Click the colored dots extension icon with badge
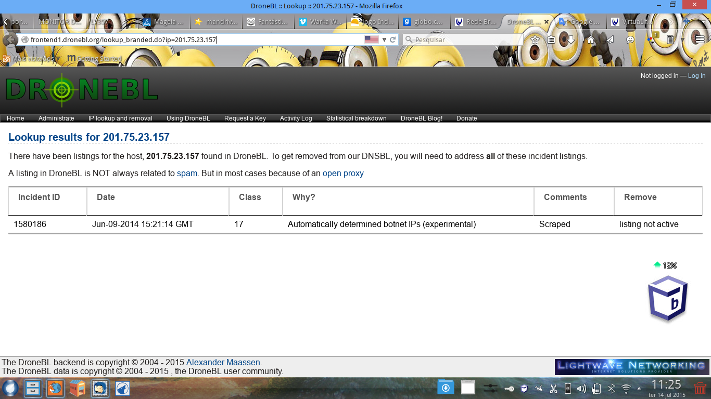This screenshot has width=711, height=399. (652, 38)
